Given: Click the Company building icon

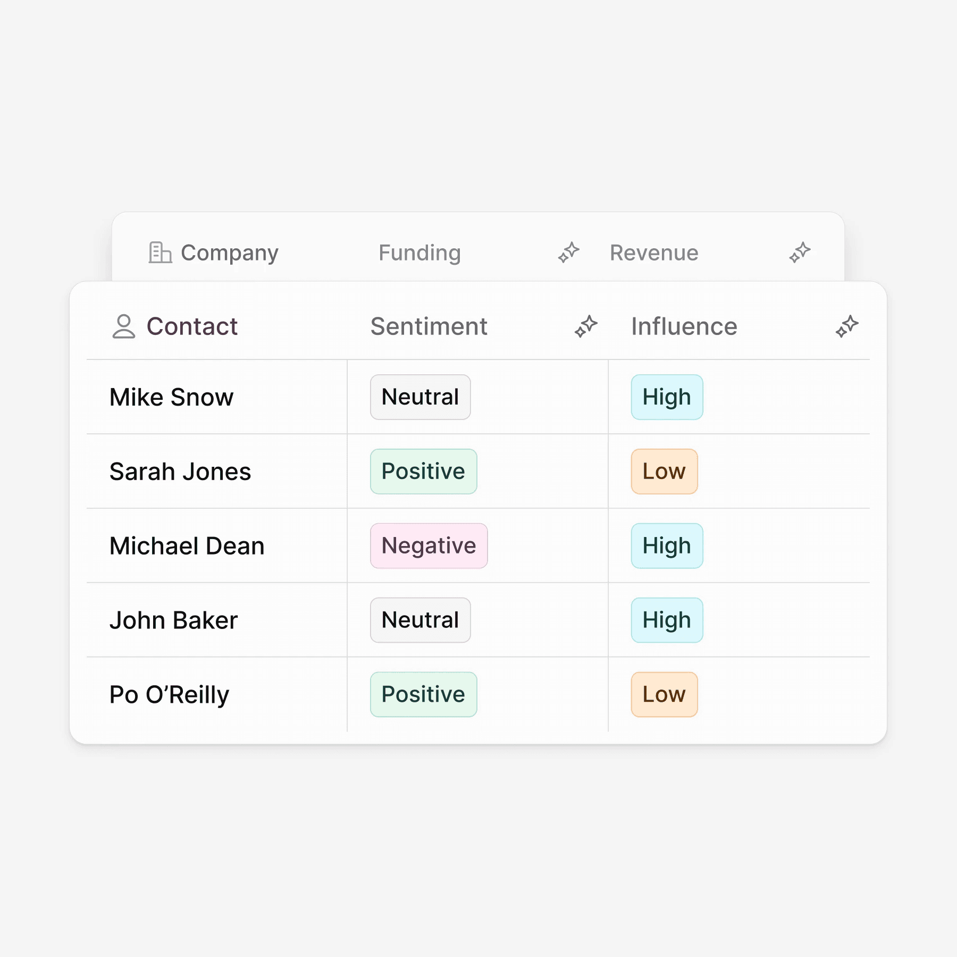Looking at the screenshot, I should [x=160, y=253].
